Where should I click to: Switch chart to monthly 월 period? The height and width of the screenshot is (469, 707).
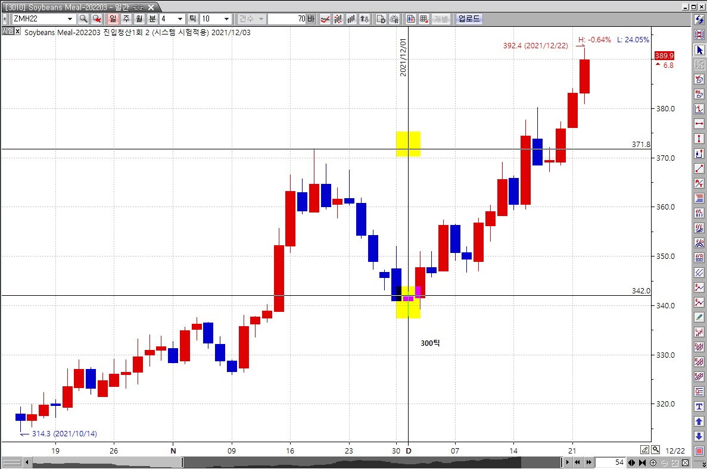point(139,19)
